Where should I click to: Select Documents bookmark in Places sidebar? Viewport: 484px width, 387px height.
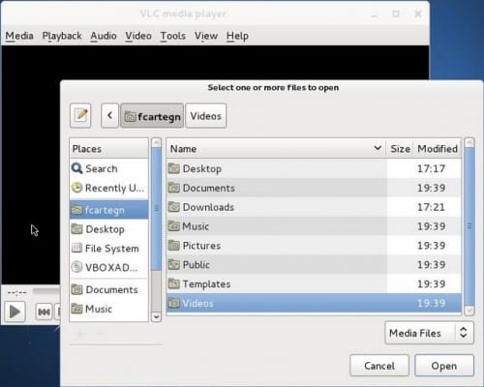(x=108, y=289)
